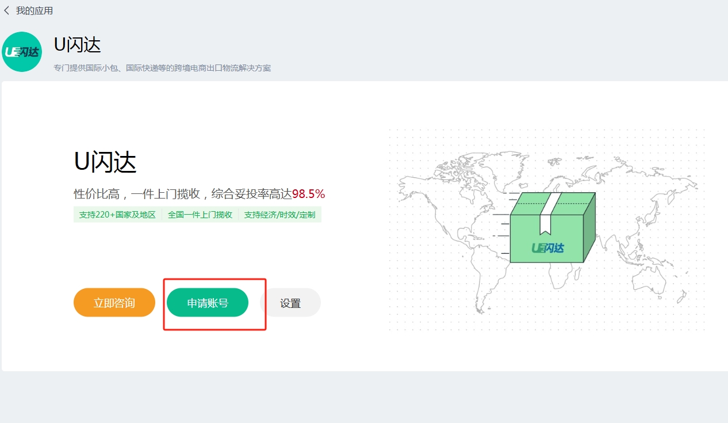
Task: Click the 立即咨询 orange button
Action: 114,303
